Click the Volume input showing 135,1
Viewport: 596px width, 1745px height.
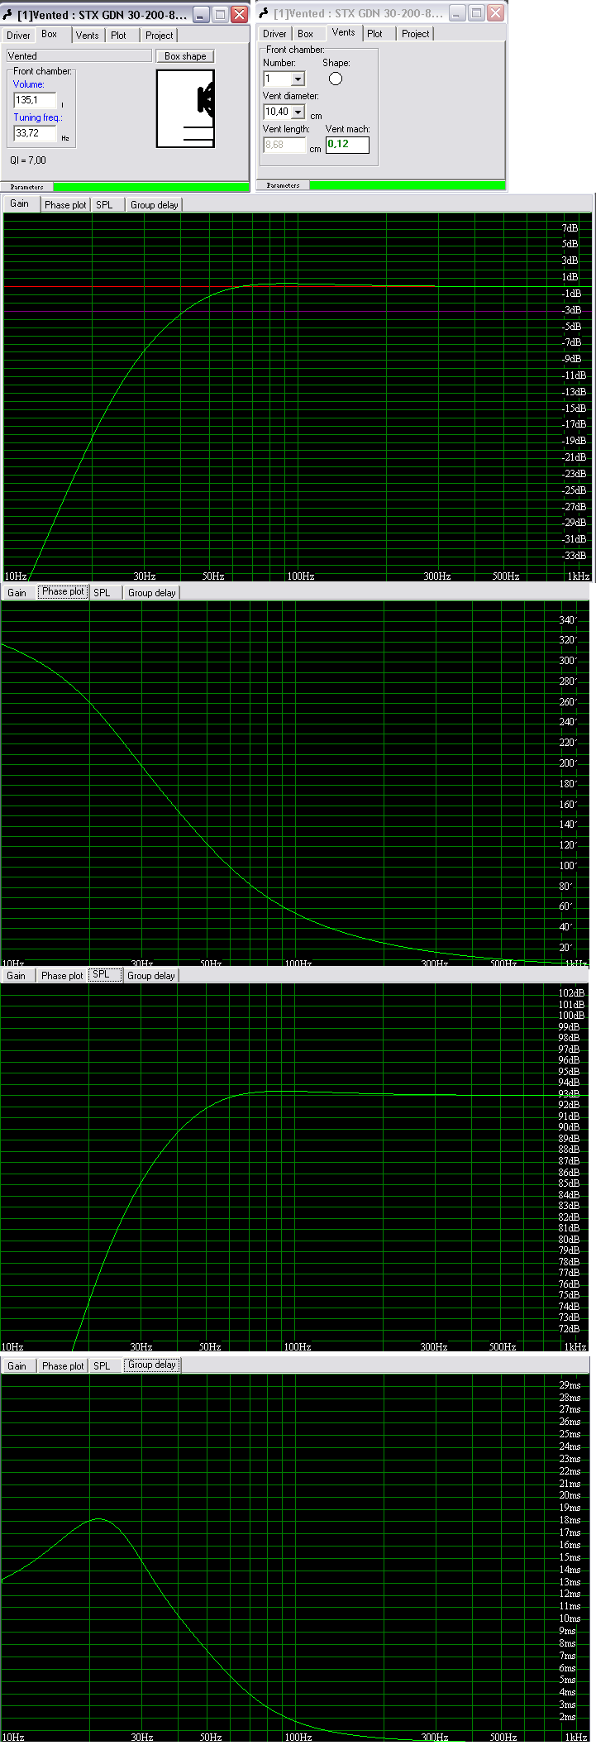(36, 100)
